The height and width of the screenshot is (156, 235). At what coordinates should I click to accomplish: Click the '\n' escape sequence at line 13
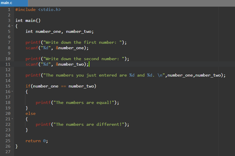(x=160, y=75)
